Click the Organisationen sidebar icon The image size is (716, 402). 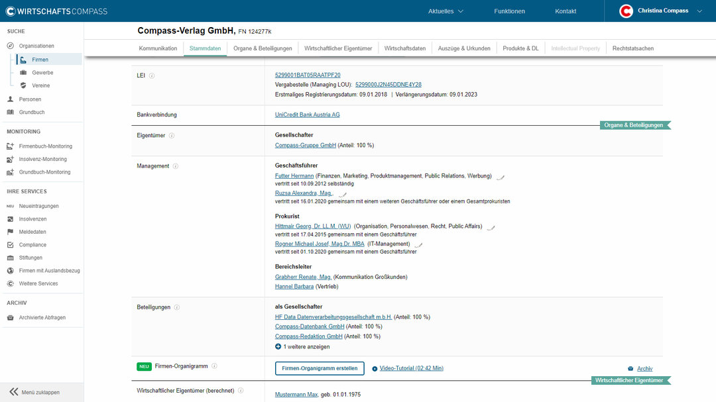[11, 46]
